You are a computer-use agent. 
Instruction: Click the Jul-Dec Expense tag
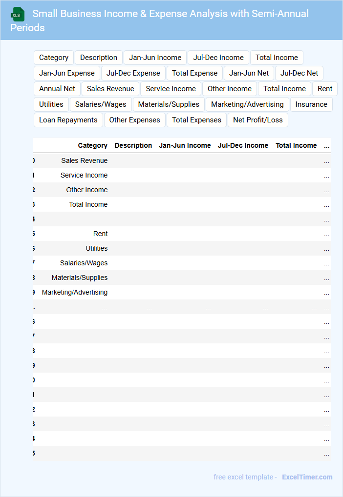133,73
